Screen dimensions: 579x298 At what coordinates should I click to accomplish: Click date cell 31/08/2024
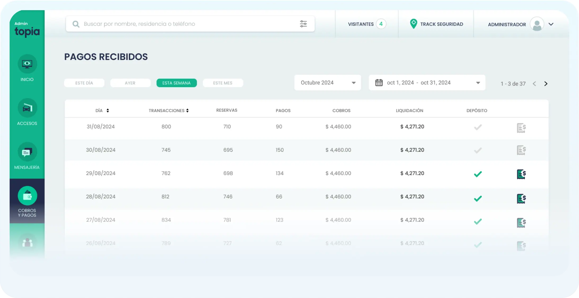(x=101, y=127)
